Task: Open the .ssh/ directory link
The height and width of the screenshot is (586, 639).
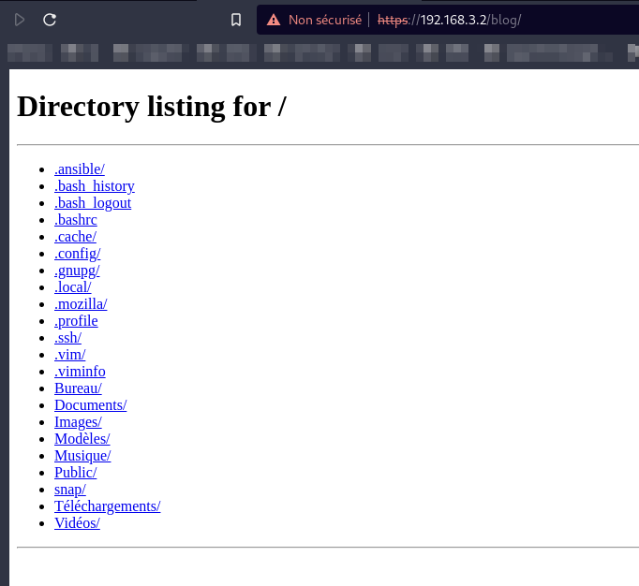Action: tap(67, 338)
